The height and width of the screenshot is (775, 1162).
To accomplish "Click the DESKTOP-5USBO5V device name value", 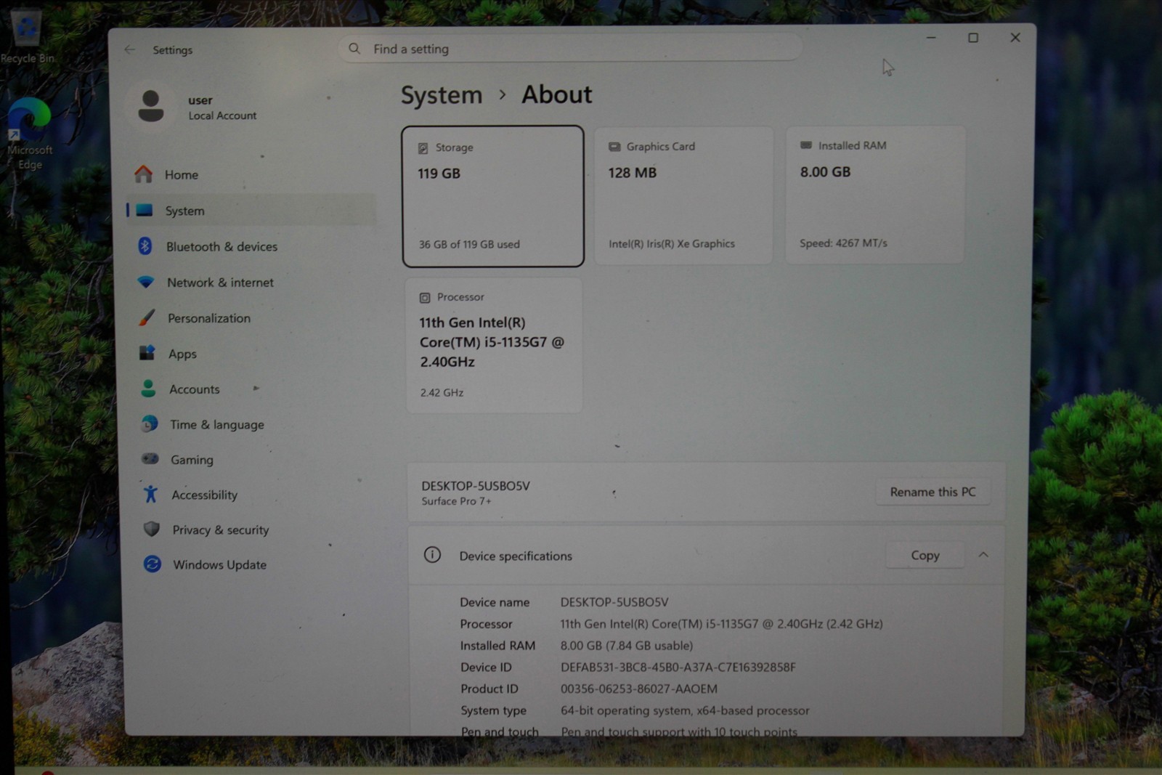I will click(x=614, y=602).
